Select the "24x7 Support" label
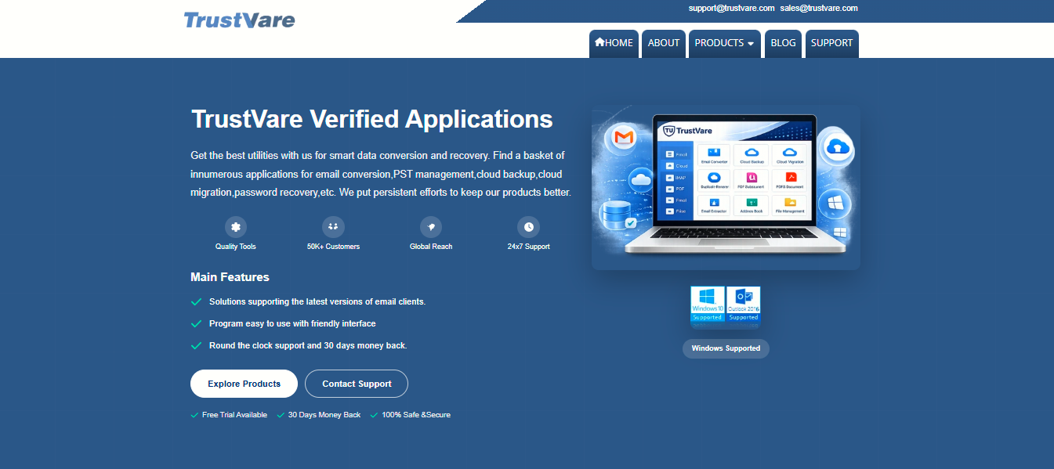 pyautogui.click(x=529, y=247)
